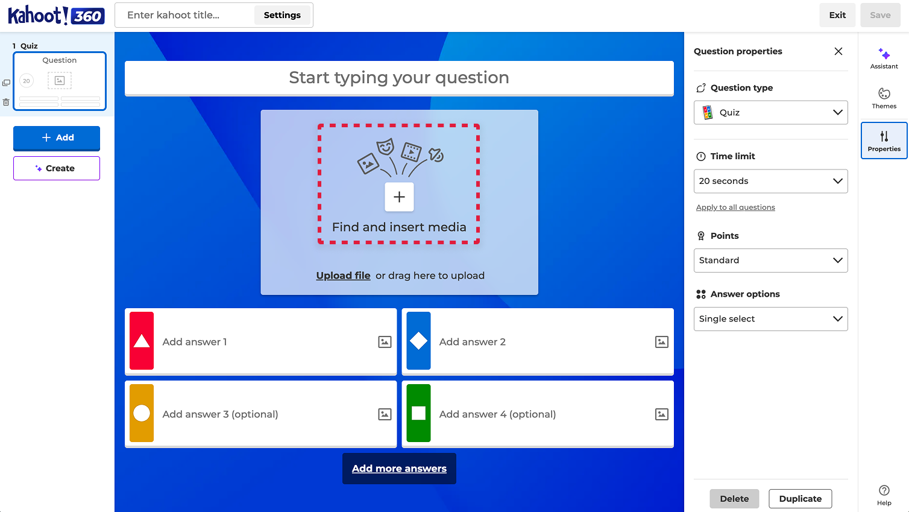Close the Question properties panel
This screenshot has height=512, width=909.
(838, 51)
